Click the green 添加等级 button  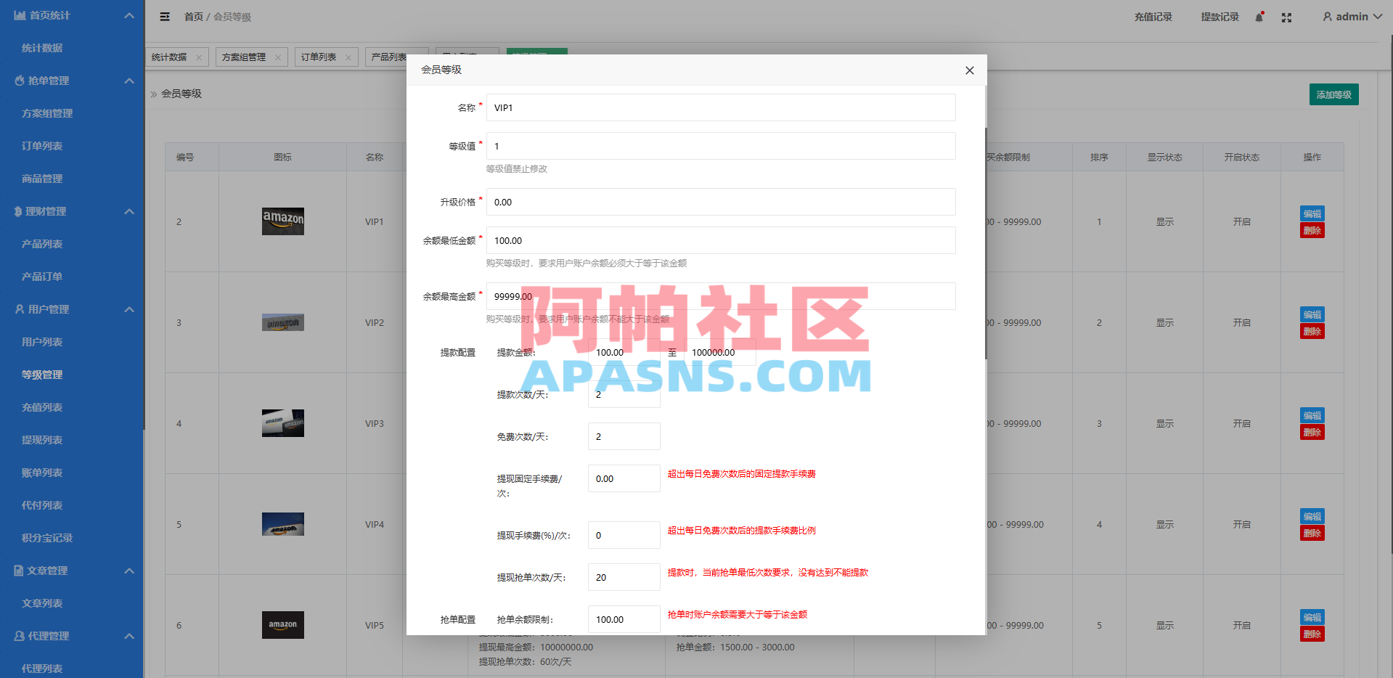(x=1333, y=94)
